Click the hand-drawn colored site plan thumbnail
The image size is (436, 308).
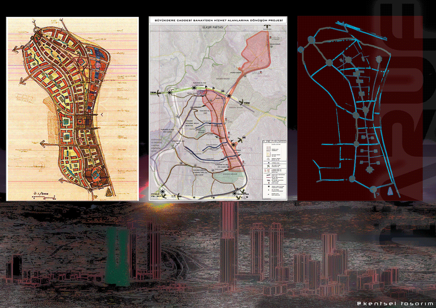(72, 108)
